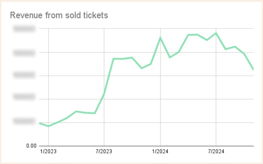Click the middle blurred y-axis value
This screenshot has width=263, height=164.
tap(24, 76)
